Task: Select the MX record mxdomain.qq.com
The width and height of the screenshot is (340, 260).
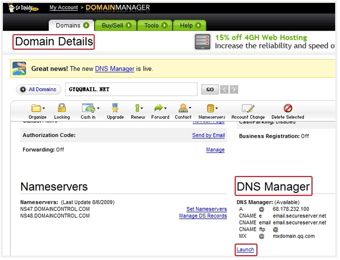Action: (x=293, y=236)
